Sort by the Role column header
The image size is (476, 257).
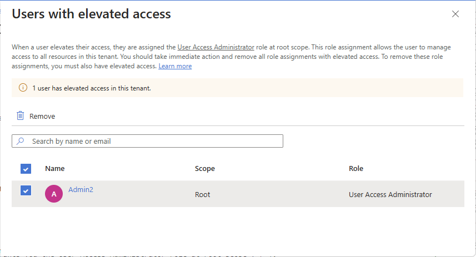tap(356, 168)
